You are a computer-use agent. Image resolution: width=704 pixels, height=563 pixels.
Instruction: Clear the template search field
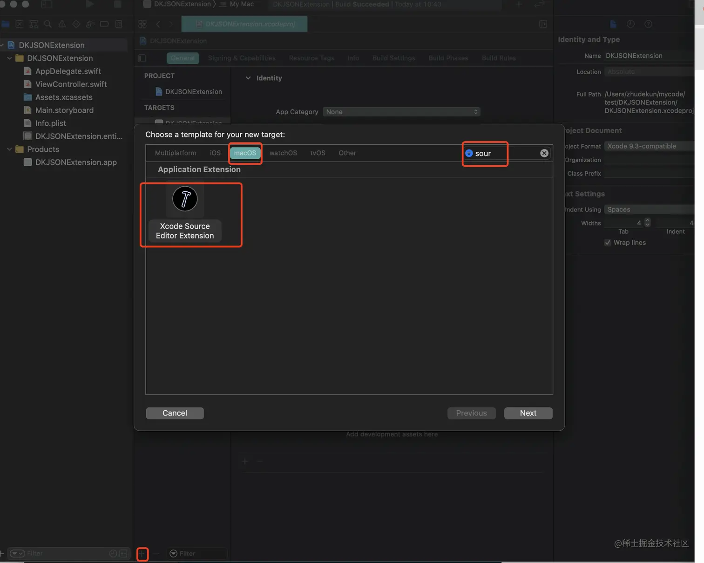point(544,153)
